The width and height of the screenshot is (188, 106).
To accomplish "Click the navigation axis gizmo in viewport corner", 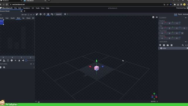I will [154, 96].
